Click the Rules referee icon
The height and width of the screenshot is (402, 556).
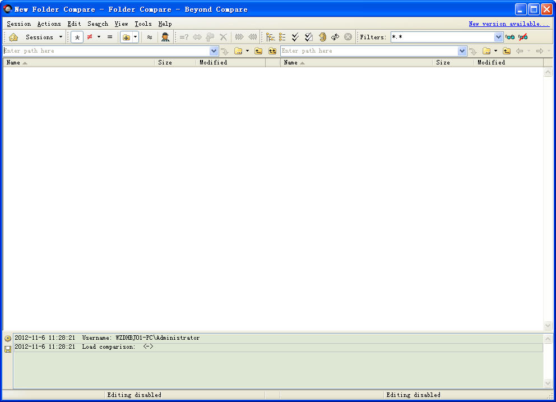pyautogui.click(x=165, y=37)
